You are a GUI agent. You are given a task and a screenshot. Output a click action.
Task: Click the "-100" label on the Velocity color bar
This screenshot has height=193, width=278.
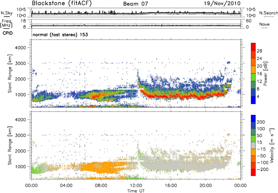point(263,163)
